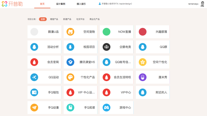Click the 附近的人 penguin icon

143,92
